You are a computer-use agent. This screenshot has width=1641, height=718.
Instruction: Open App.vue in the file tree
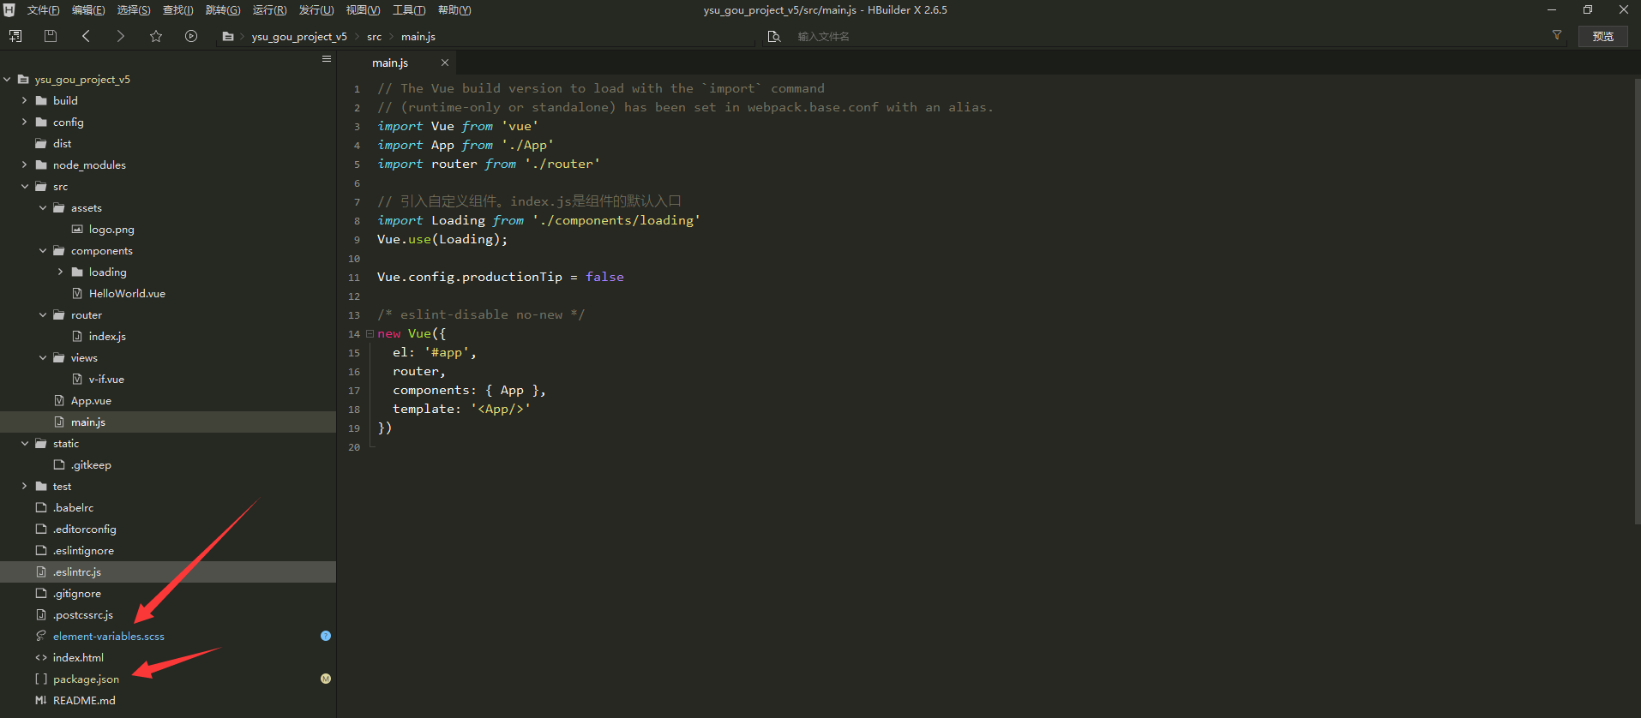click(91, 400)
